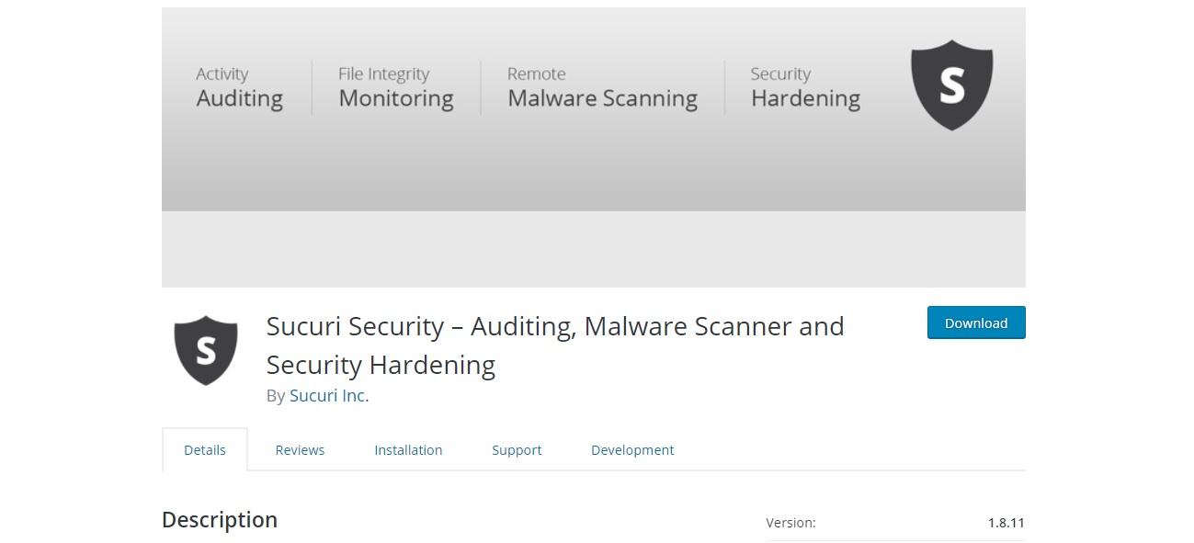Click Security Hardening banner label
This screenshot has height=543, width=1194.
(805, 87)
